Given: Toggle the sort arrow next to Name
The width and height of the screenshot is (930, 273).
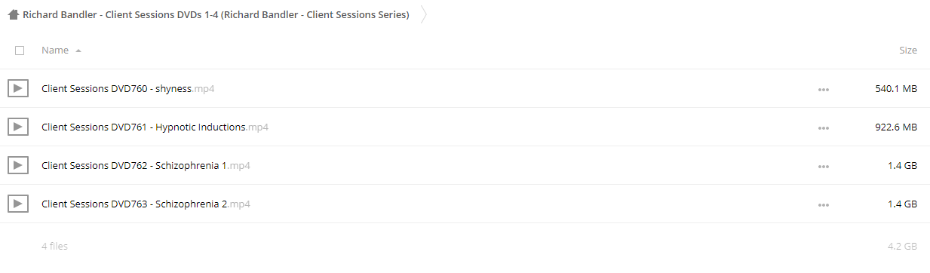Looking at the screenshot, I should tap(78, 51).
